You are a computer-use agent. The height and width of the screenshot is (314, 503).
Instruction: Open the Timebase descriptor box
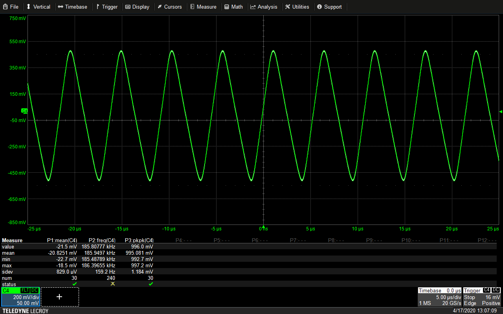[440, 297]
